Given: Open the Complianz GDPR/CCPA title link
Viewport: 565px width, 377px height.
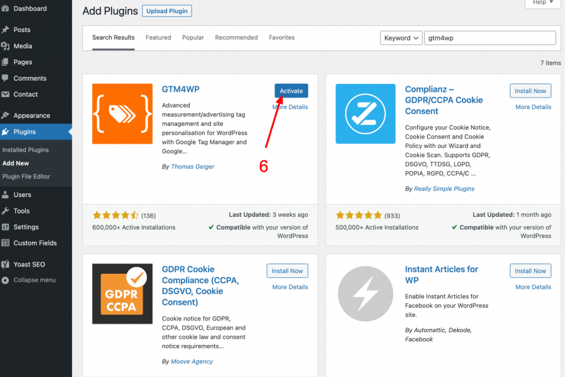Looking at the screenshot, I should 444,100.
